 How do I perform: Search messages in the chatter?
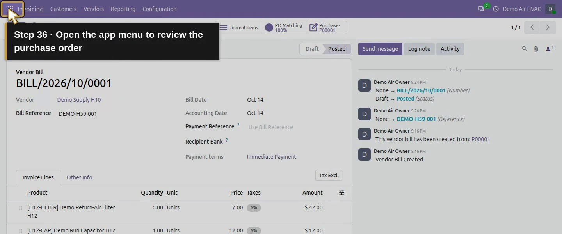[525, 49]
